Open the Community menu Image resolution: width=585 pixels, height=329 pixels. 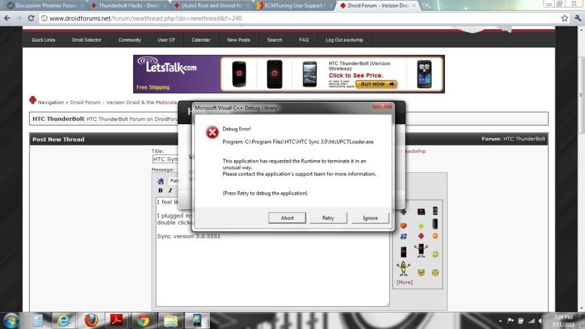tap(129, 40)
